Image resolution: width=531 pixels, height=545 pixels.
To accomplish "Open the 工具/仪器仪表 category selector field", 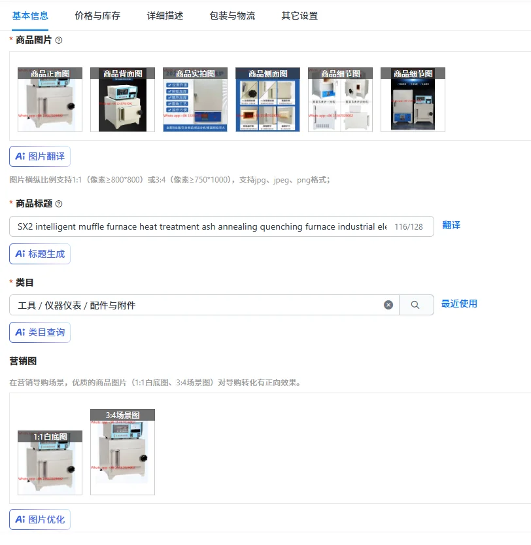I will (x=204, y=305).
